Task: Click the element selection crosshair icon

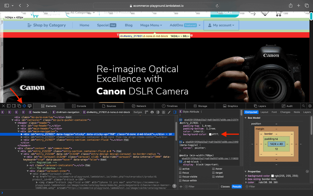Action: click(x=24, y=106)
